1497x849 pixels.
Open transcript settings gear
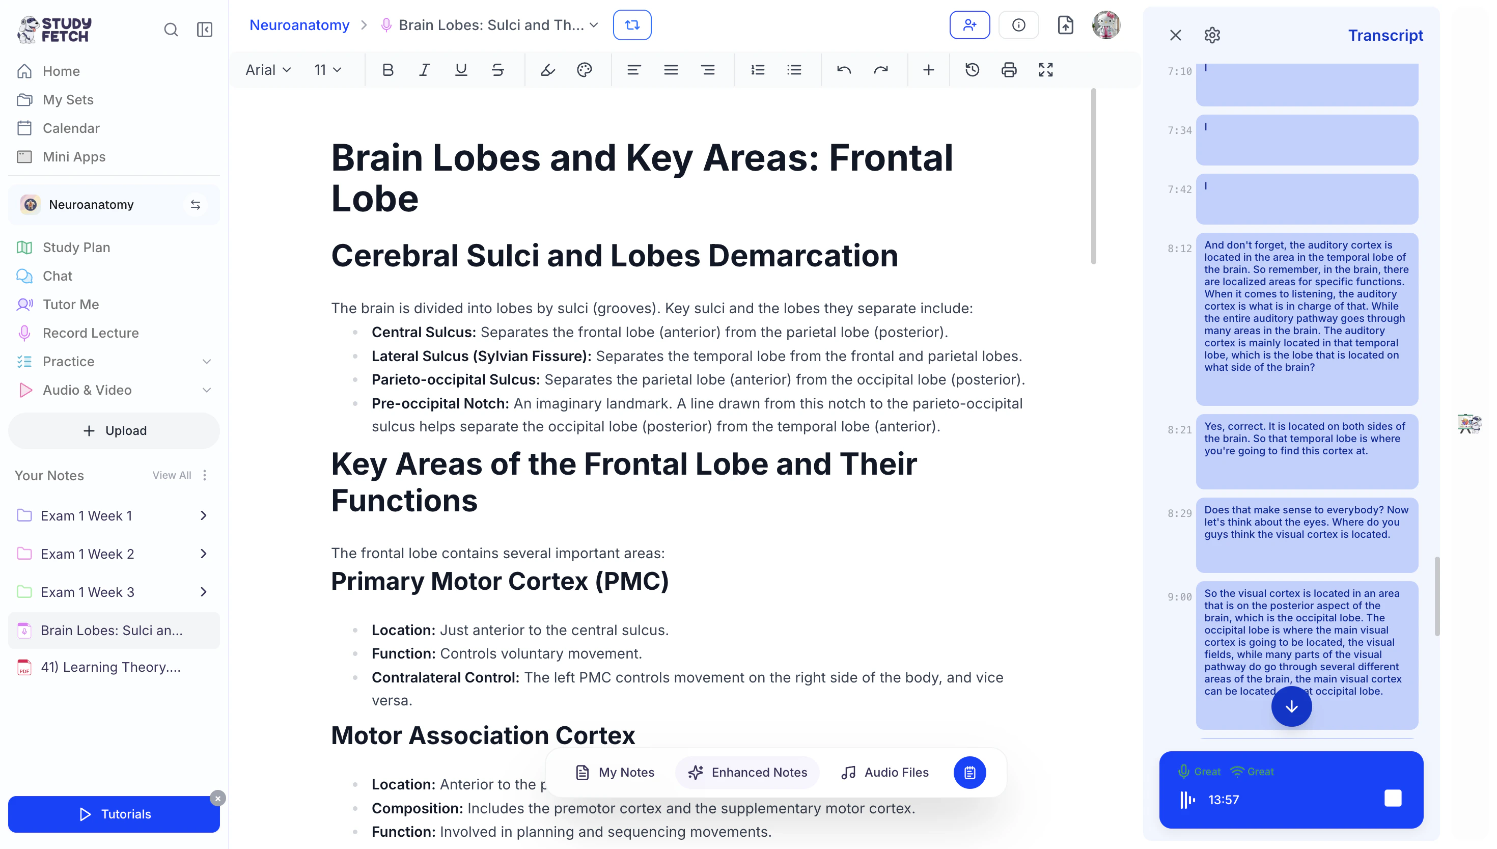(1212, 36)
